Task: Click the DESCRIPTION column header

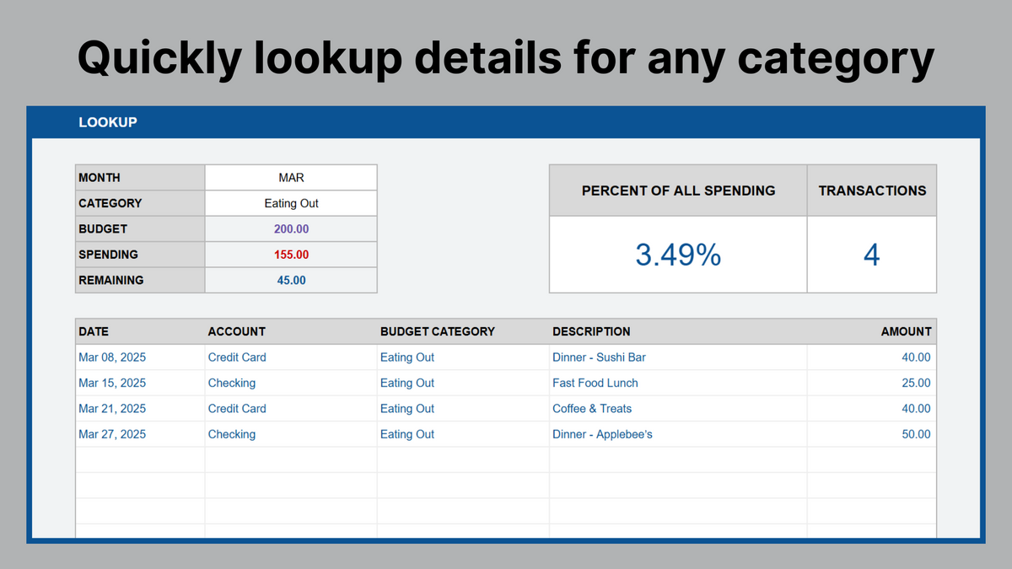Action: 678,331
